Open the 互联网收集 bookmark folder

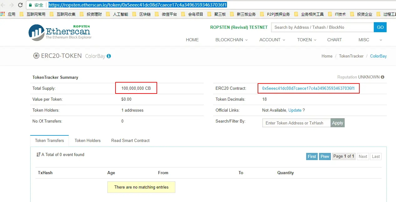[x=63, y=14]
